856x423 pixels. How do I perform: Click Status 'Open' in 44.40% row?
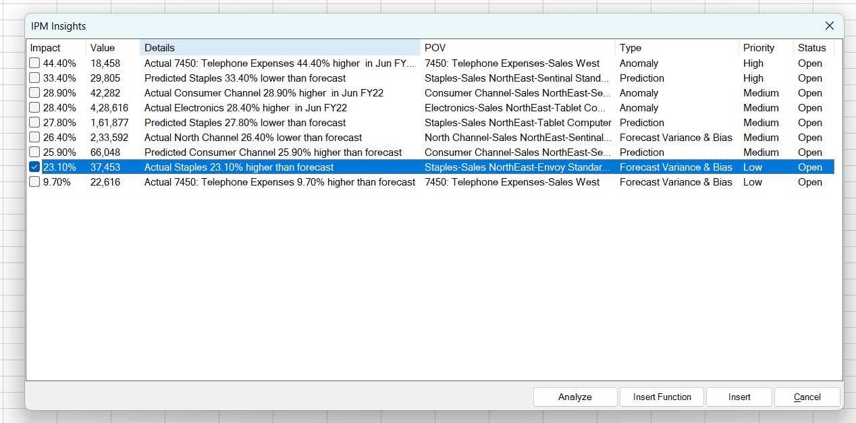click(810, 63)
